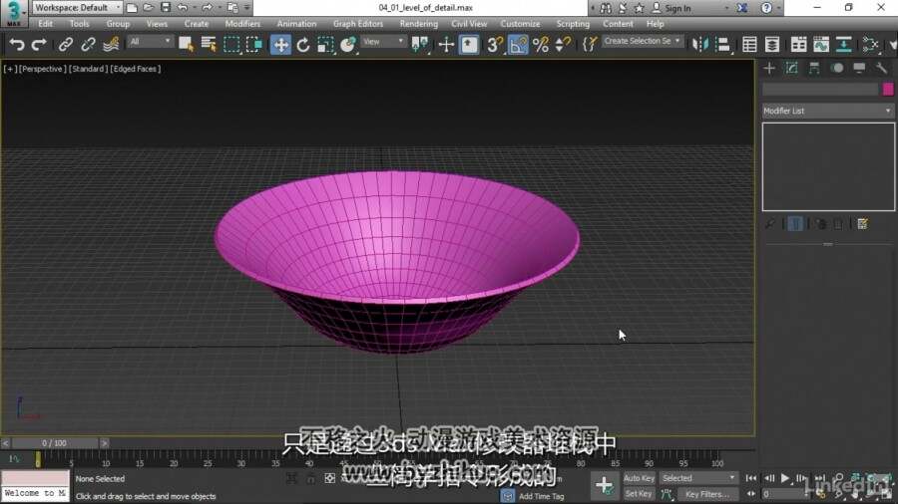Viewport: 898px width, 504px height.
Task: Undo the last scene operation
Action: click(x=17, y=44)
